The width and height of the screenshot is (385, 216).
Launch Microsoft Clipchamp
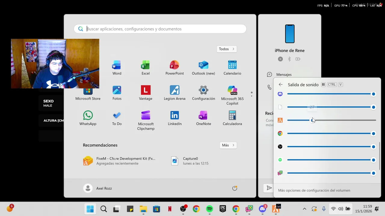coord(146,121)
